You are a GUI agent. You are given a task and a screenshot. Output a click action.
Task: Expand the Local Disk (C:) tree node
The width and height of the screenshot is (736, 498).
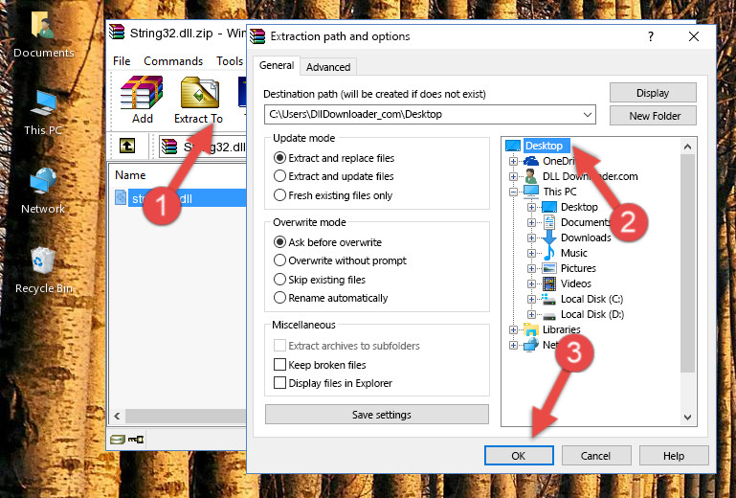[531, 299]
